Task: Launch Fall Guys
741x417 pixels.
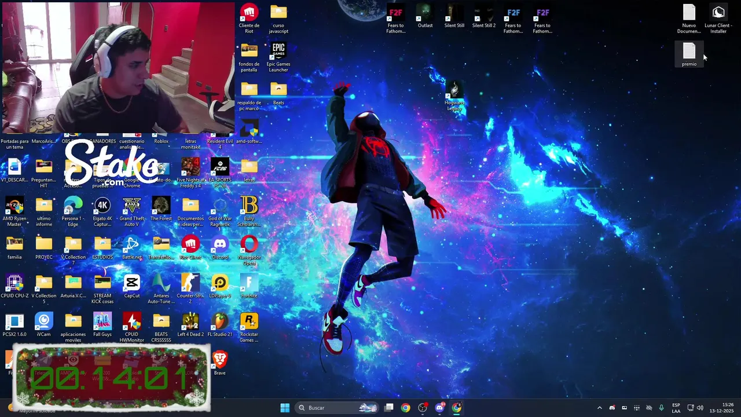Action: tap(102, 325)
